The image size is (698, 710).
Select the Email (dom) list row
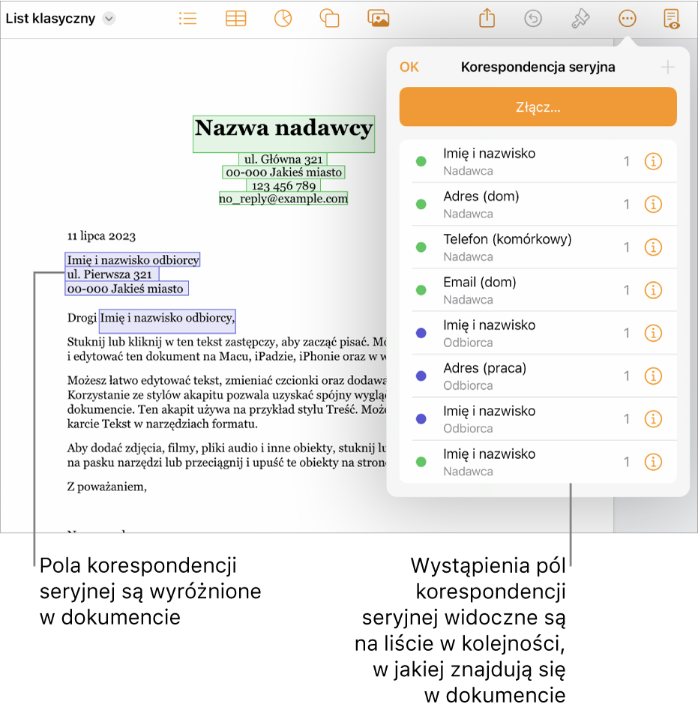tap(538, 290)
